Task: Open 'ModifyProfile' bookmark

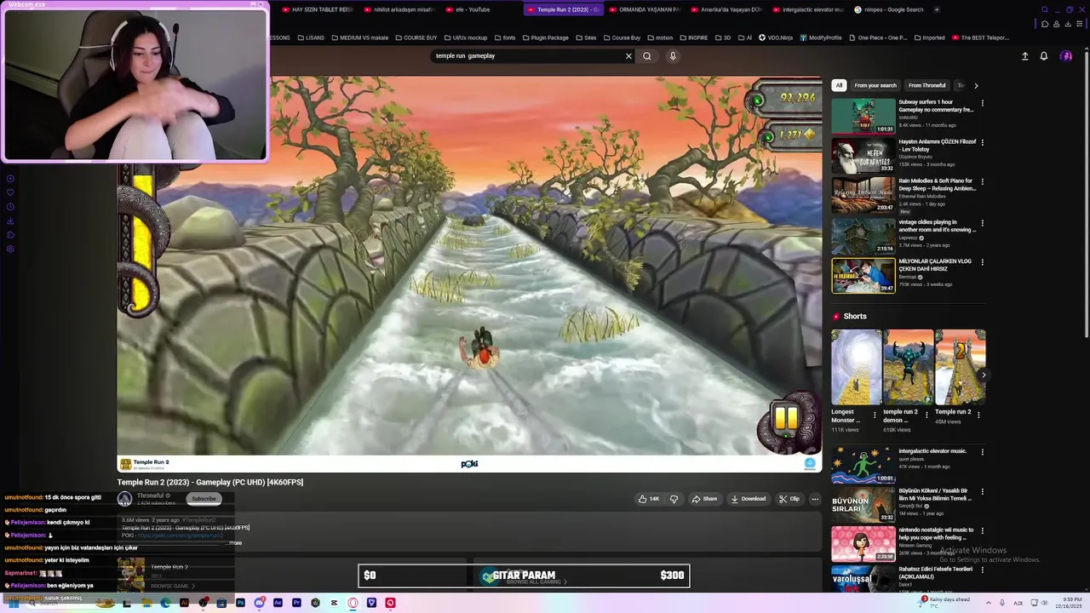Action: (821, 37)
